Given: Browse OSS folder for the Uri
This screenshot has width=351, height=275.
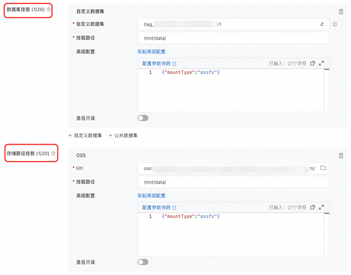Looking at the screenshot, I should point(323,168).
